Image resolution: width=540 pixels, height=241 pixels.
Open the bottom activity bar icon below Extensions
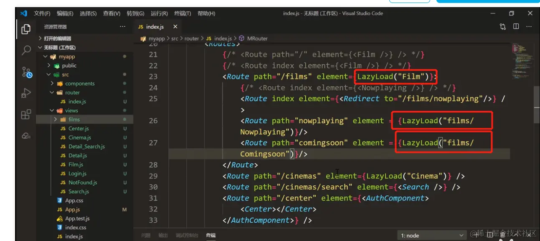[26, 135]
